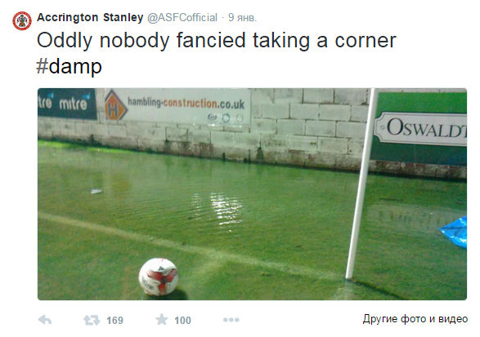This screenshot has width=480, height=337.
Task: Click the football in the photo
Action: [x=159, y=277]
